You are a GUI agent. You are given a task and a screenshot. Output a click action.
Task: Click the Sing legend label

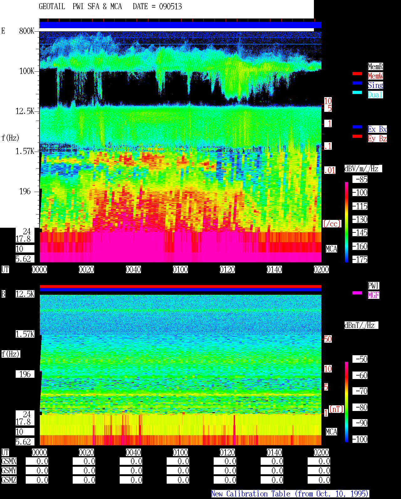[x=375, y=85]
